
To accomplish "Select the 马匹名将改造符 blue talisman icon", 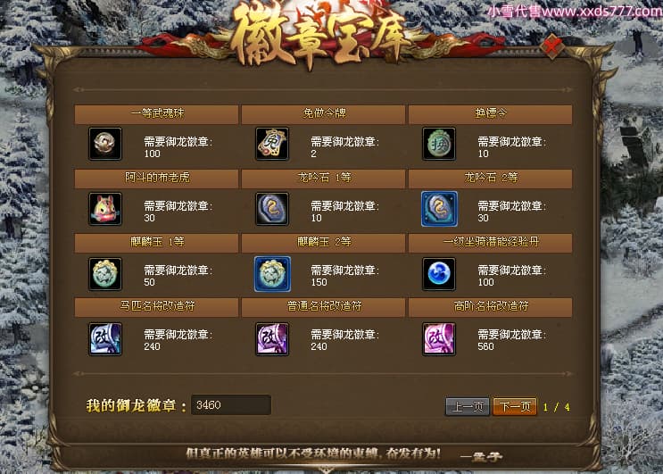I will pos(105,338).
